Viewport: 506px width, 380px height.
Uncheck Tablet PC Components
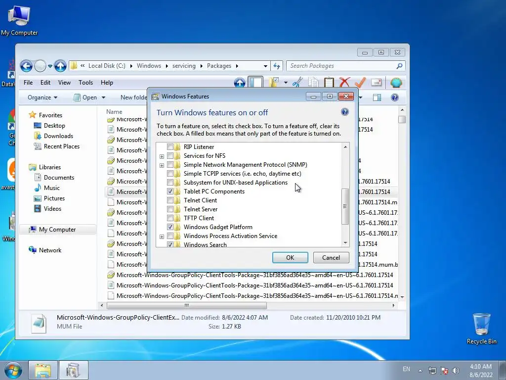point(170,191)
